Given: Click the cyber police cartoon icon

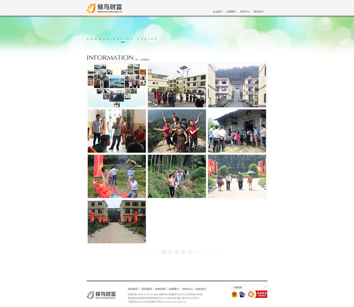Looking at the screenshot, I should pyautogui.click(x=242, y=294).
